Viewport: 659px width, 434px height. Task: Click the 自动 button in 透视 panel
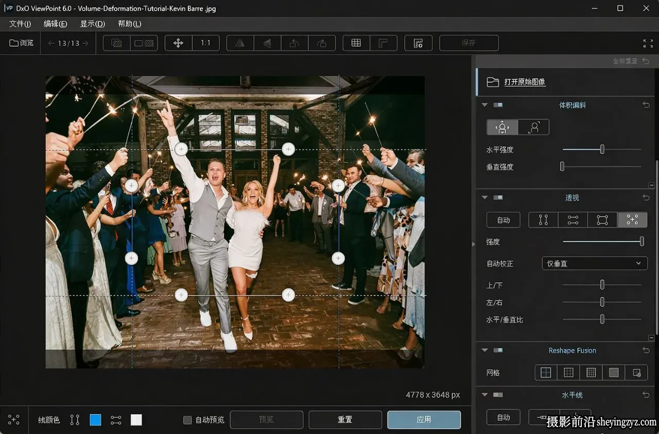[504, 220]
